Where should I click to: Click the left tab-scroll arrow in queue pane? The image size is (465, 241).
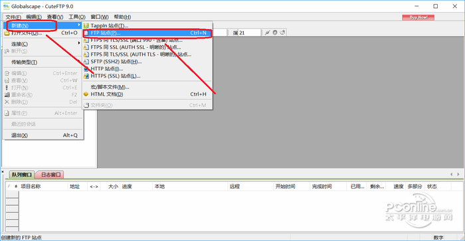[x=451, y=175]
